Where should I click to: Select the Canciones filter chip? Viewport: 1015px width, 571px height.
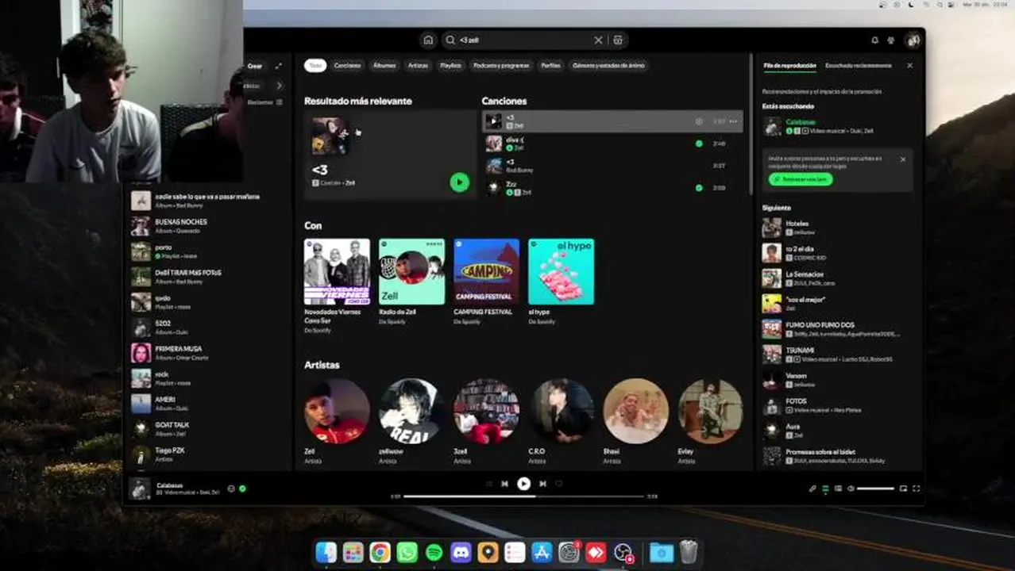tap(347, 66)
